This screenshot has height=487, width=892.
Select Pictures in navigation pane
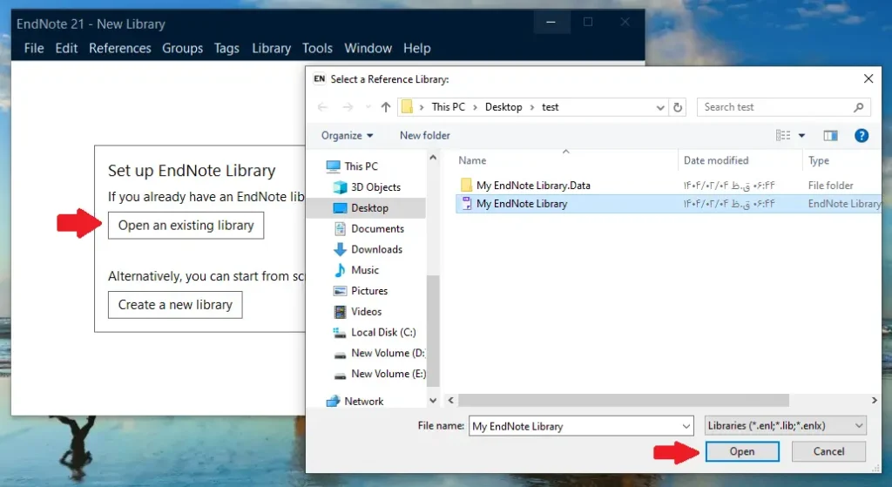coord(369,291)
